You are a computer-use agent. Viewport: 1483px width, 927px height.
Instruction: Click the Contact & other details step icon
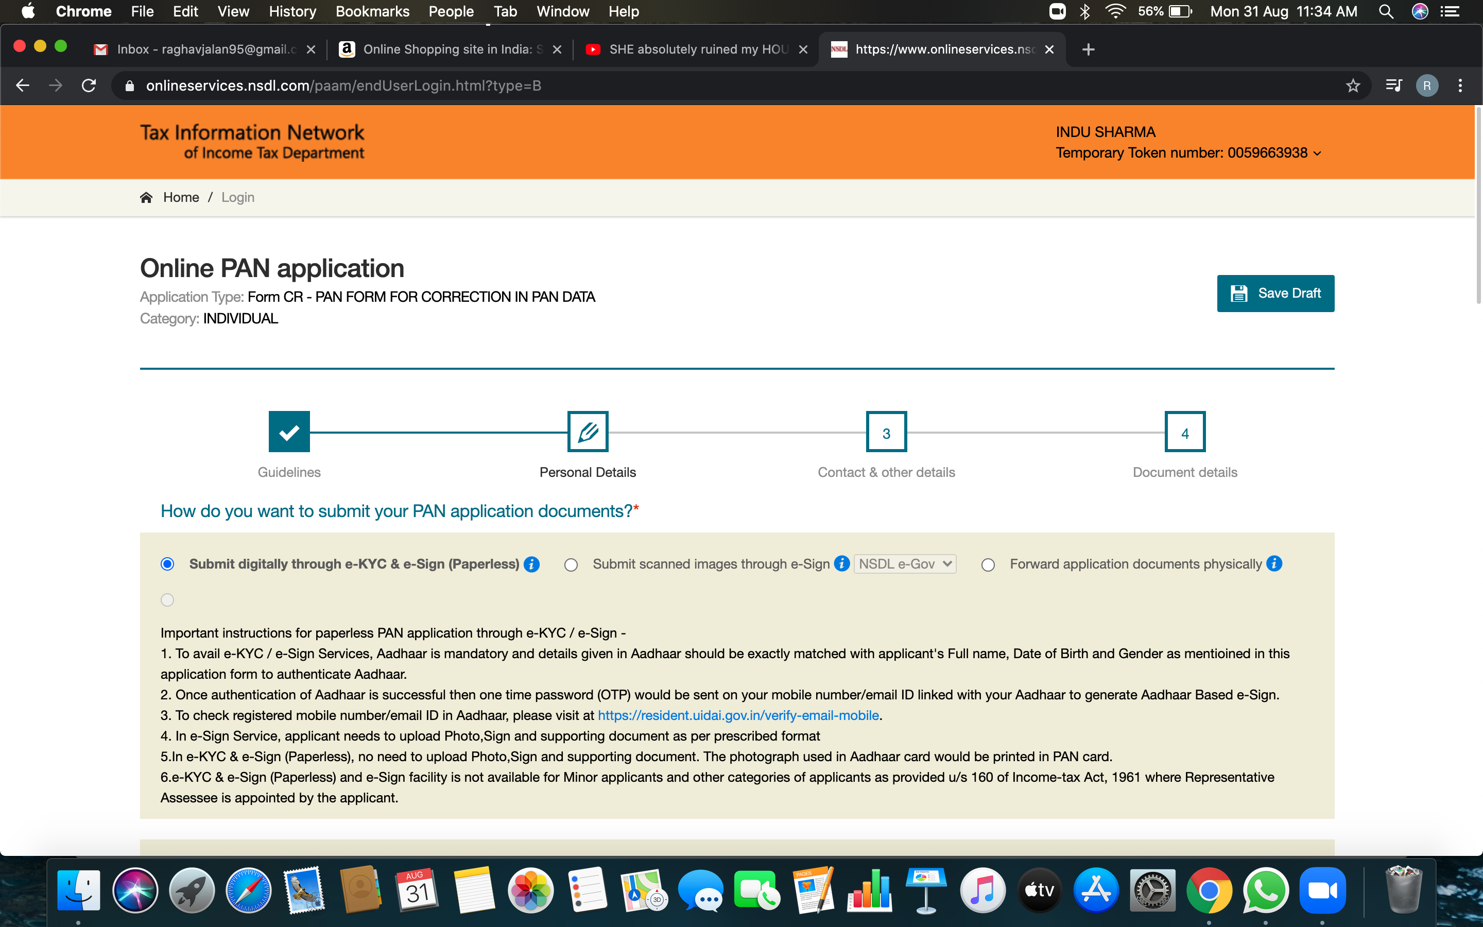(x=886, y=433)
